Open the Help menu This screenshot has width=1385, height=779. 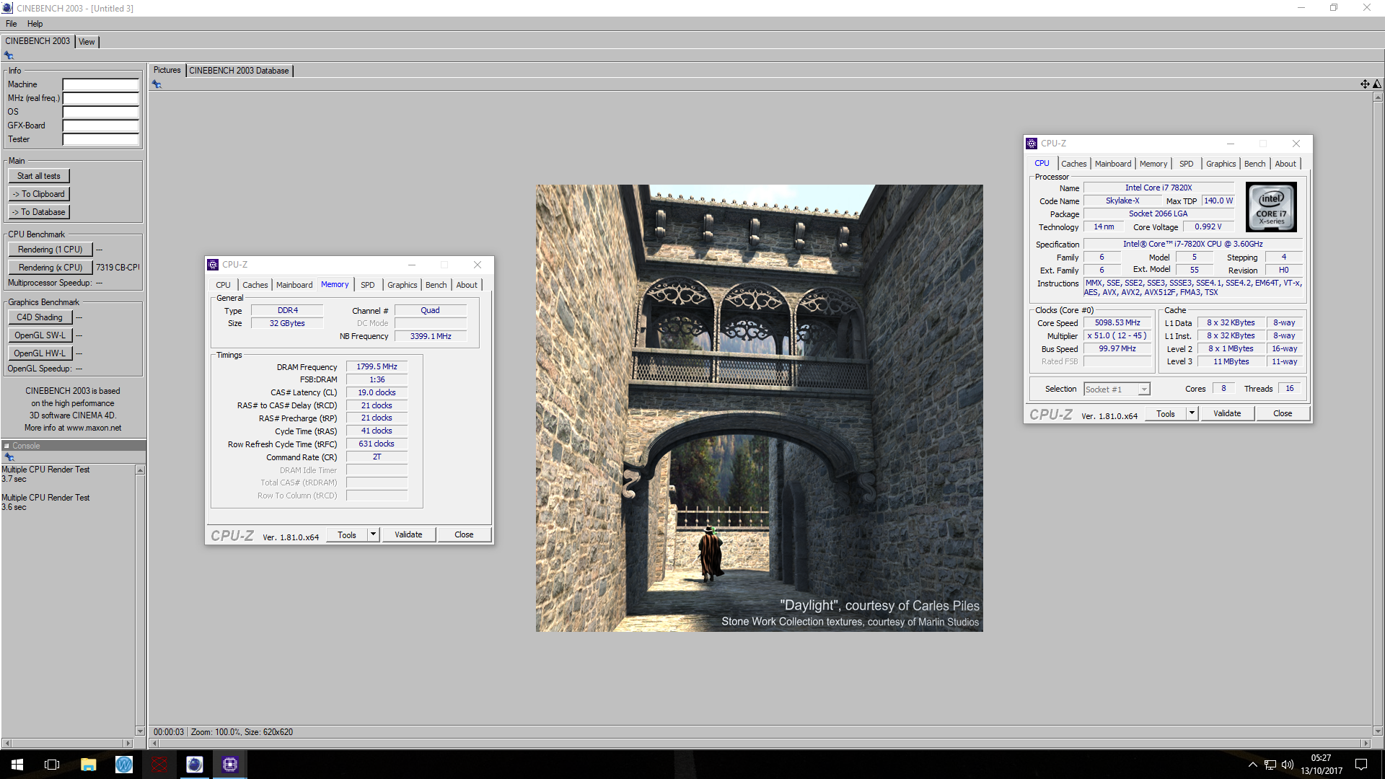point(35,24)
